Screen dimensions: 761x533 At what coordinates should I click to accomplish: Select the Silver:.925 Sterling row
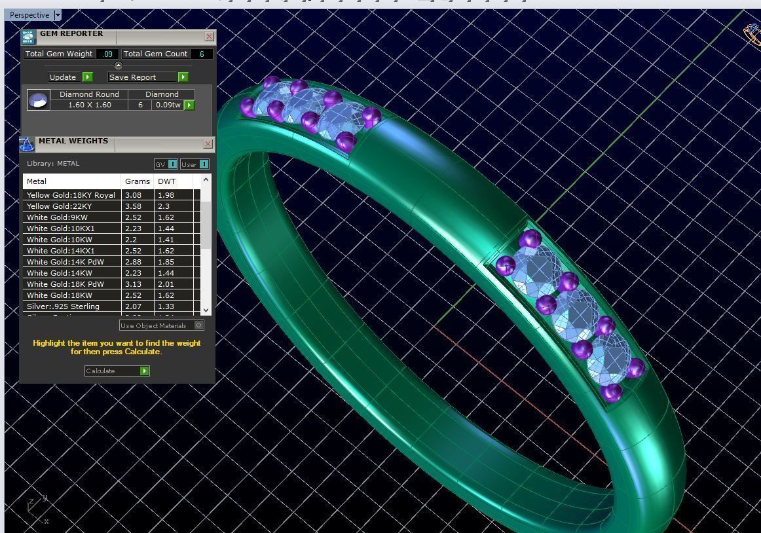tap(111, 306)
